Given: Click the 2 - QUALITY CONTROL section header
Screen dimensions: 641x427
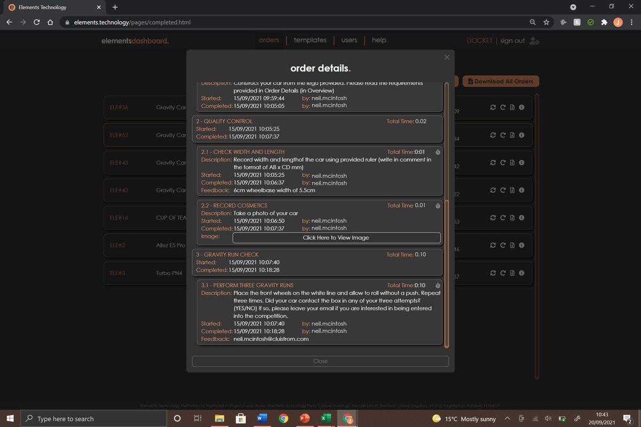Looking at the screenshot, I should coord(224,121).
